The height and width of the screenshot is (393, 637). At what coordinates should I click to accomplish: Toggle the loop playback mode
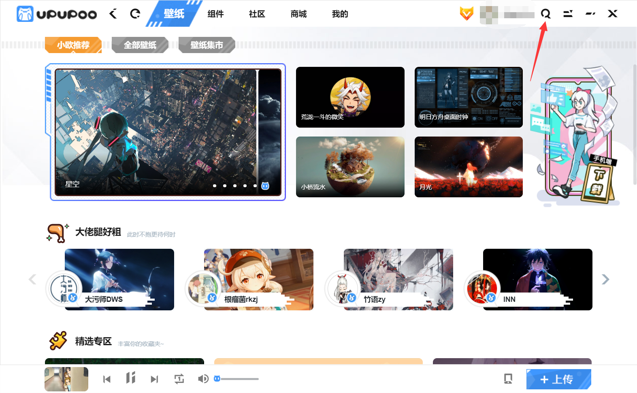point(179,379)
